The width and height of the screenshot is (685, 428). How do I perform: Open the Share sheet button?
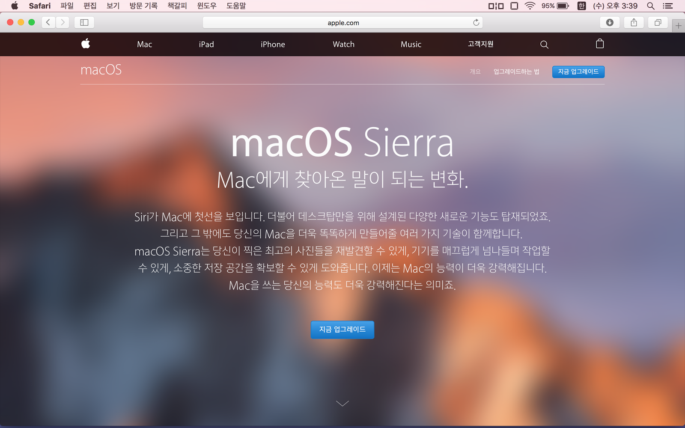634,22
